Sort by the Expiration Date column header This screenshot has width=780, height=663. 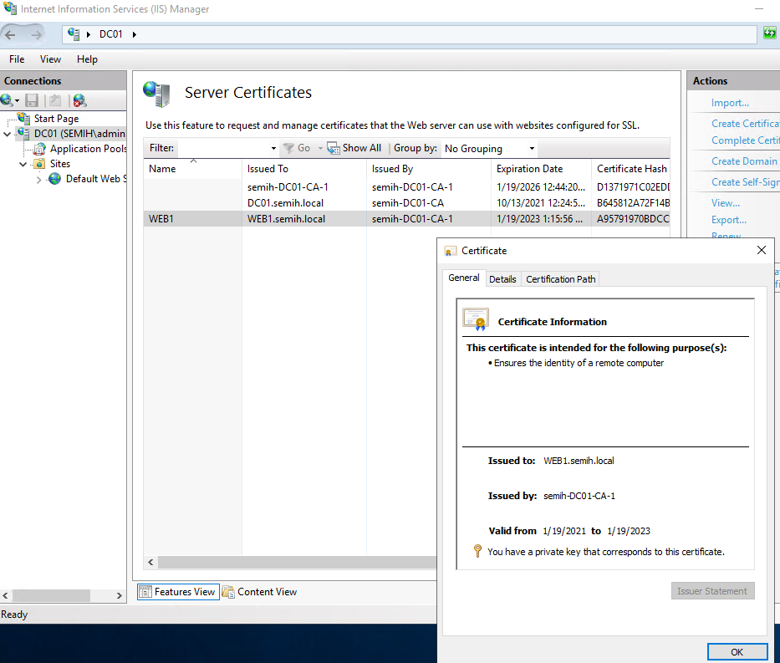pos(529,169)
